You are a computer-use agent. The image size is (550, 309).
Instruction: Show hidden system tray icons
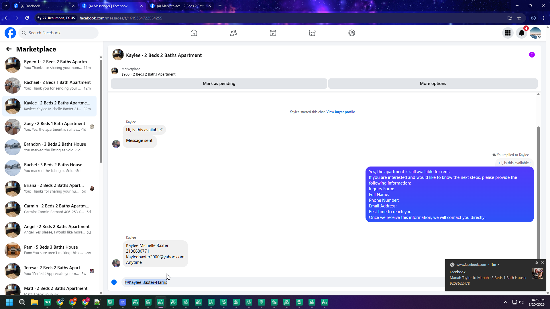point(506,302)
